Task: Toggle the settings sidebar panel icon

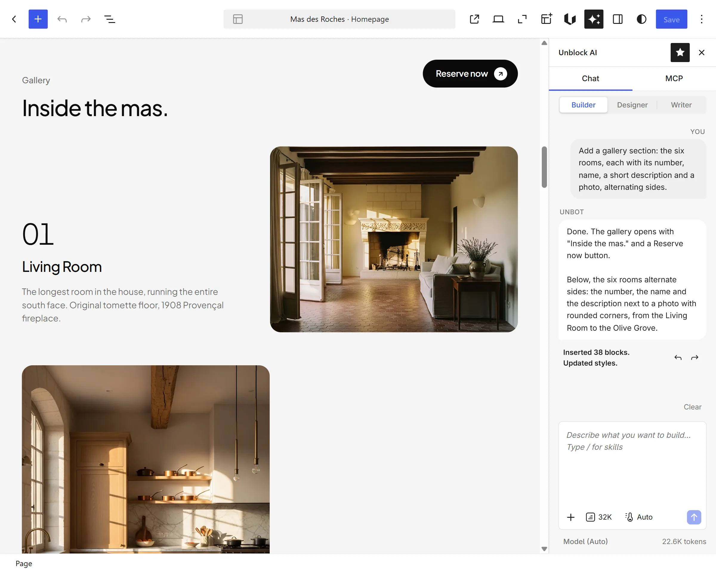Action: [618, 19]
